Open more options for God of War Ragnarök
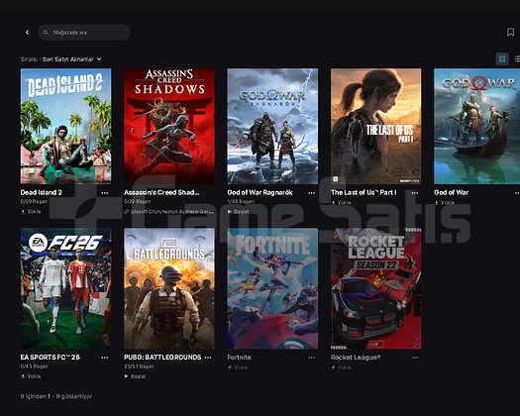The image size is (520, 416). (x=311, y=193)
